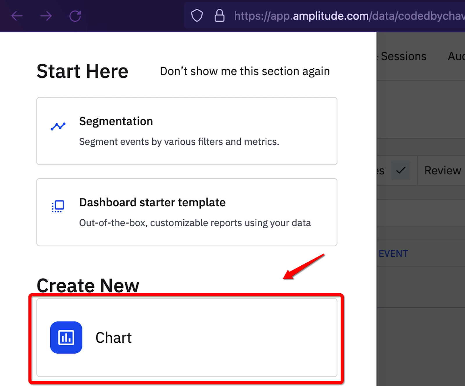This screenshot has height=386, width=465.
Task: Click inside the browser address bar
Action: 320,16
